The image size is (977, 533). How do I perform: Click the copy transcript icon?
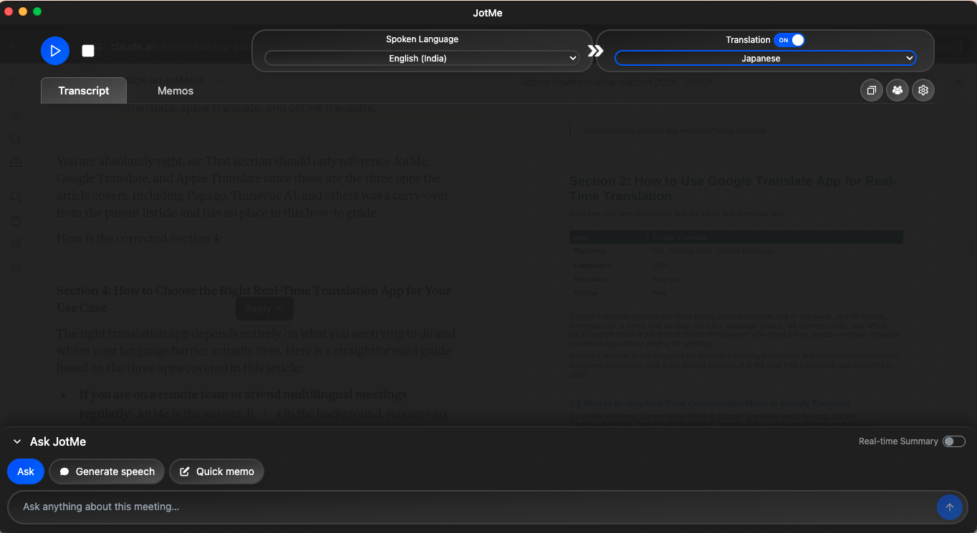click(872, 90)
